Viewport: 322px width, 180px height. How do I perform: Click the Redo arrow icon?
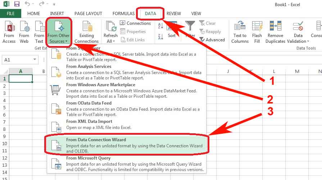click(42, 4)
